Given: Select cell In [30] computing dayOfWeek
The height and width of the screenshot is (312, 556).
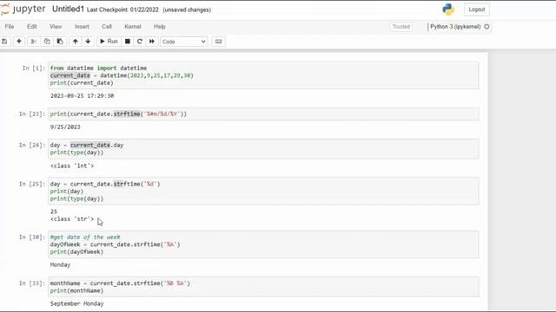Looking at the screenshot, I should click(263, 244).
